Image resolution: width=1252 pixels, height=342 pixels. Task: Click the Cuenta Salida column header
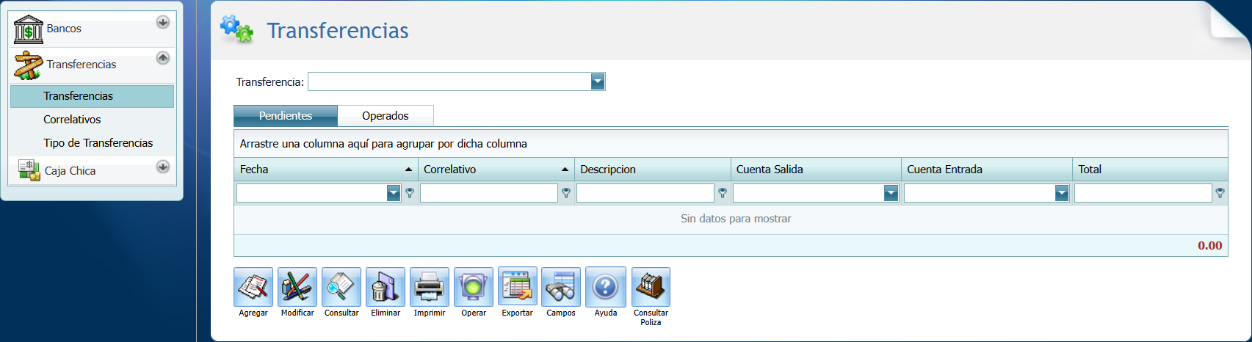(816, 170)
